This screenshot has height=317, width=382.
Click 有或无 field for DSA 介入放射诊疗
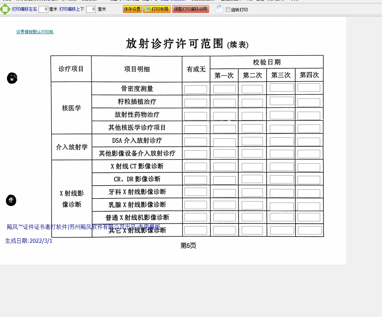[196, 142]
